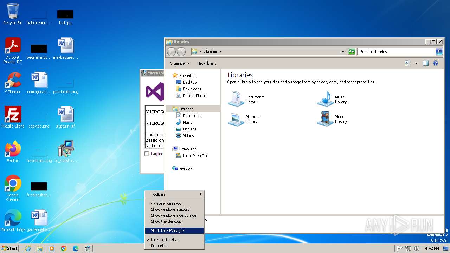Click the search magnifier button

tap(439, 52)
